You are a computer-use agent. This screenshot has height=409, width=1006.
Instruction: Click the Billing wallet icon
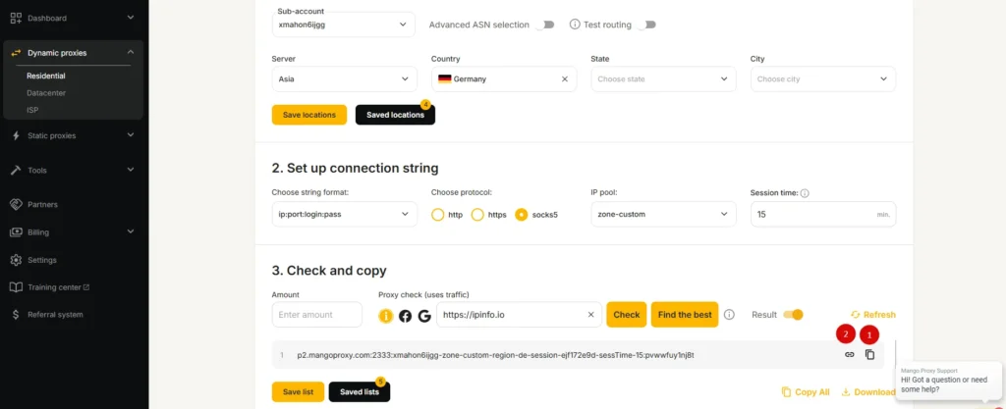point(17,232)
